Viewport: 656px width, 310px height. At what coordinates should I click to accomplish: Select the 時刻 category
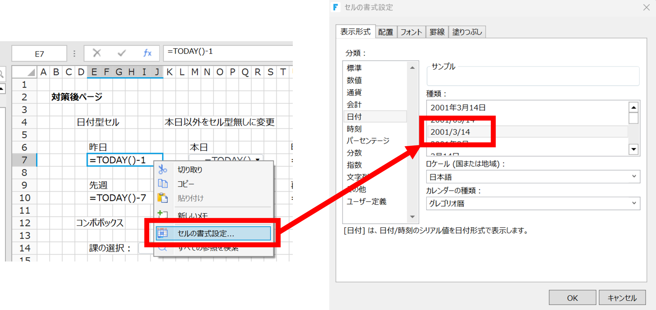point(354,129)
